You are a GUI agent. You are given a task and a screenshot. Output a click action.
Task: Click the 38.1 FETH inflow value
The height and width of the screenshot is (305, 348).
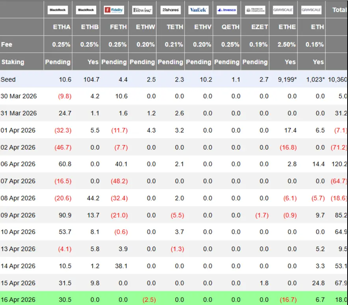point(121,266)
